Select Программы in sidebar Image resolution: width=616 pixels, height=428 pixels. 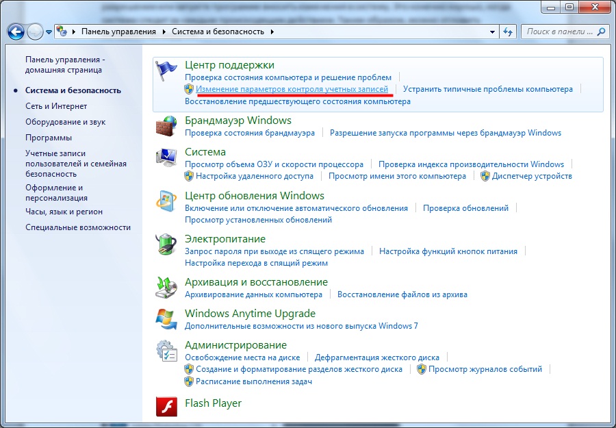tap(49, 138)
